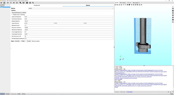
Task: Click the Pause simulation icon
Action: click(x=11, y=3)
